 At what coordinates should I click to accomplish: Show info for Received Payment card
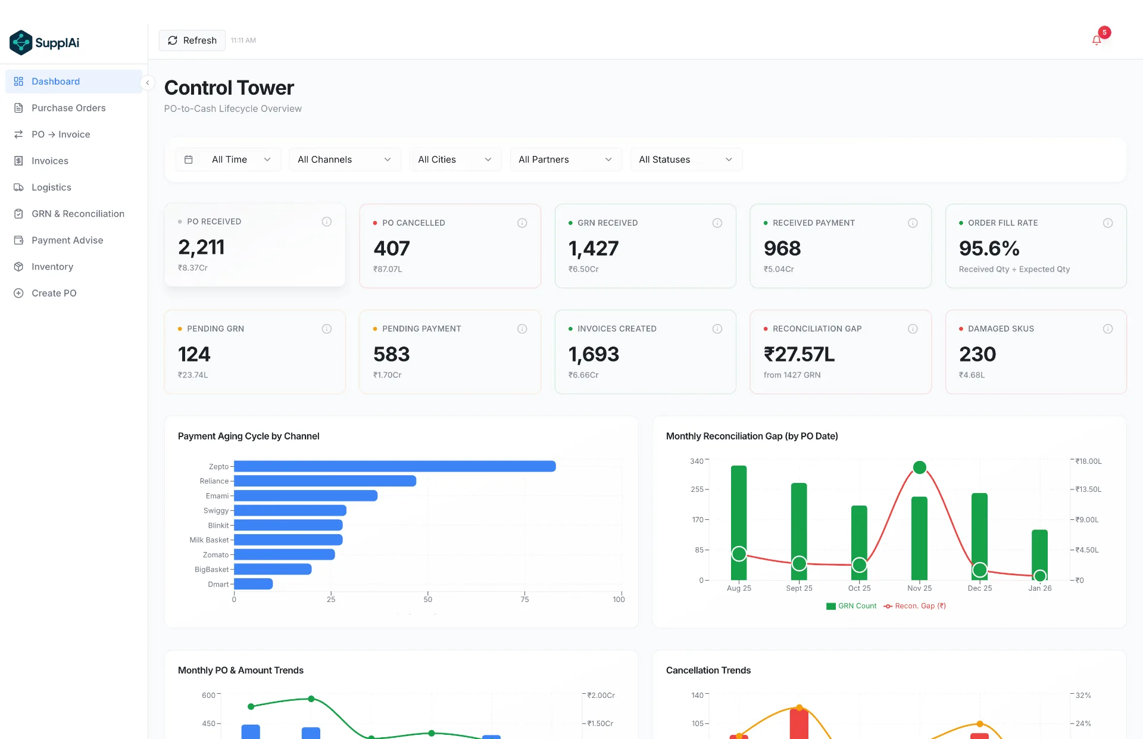point(913,223)
